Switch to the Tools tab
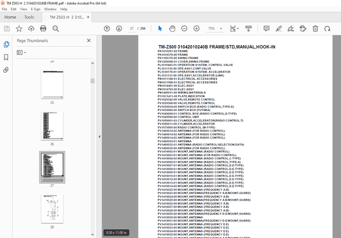The height and width of the screenshot is (238, 341). 29,17
